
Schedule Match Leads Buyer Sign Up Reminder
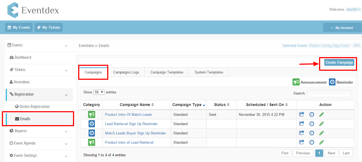(312, 133)
